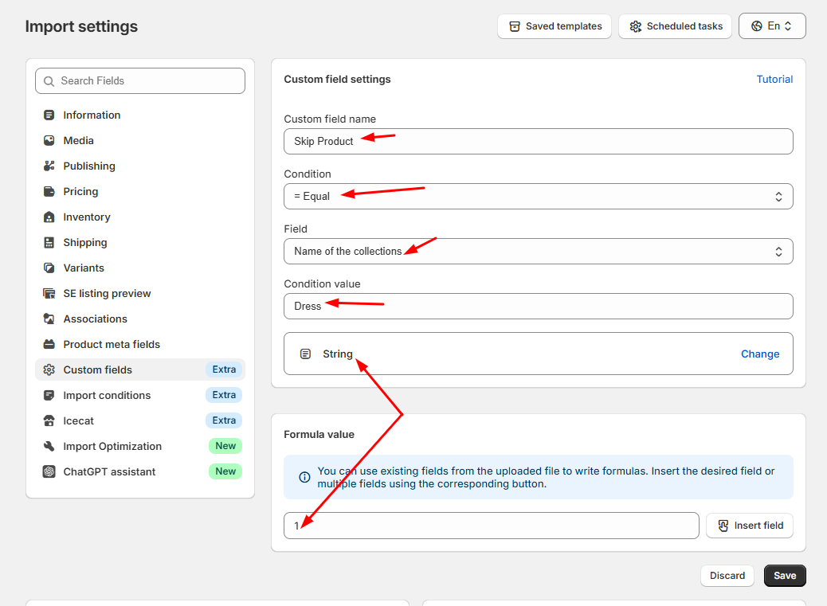Go to the Media section
This screenshot has height=606, width=827.
tap(140, 140)
